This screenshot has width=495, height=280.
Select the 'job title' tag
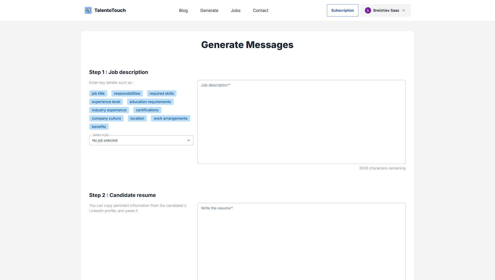coord(98,93)
